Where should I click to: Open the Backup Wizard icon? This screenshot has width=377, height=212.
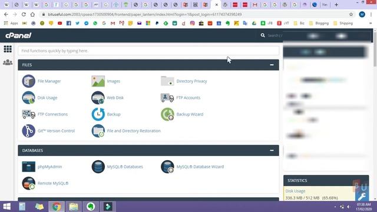[x=167, y=114]
